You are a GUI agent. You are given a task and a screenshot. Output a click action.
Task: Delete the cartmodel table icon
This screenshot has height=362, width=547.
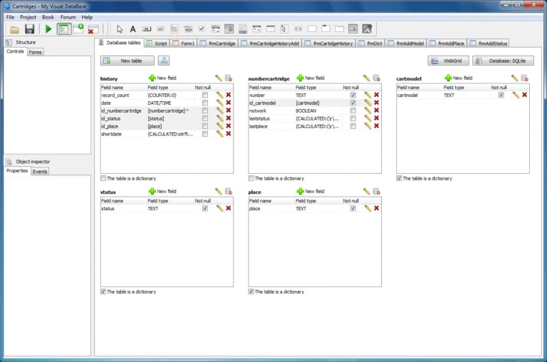tap(524, 78)
